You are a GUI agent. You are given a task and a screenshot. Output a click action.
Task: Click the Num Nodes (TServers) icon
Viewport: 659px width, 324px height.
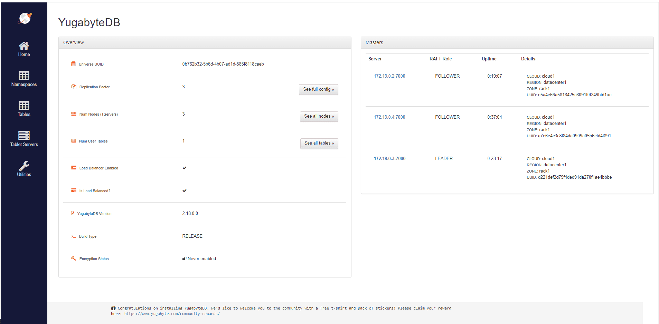coord(74,114)
